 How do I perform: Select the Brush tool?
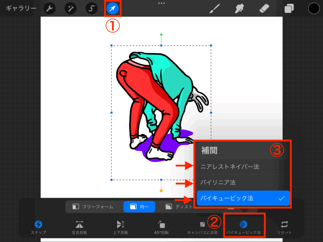point(215,9)
